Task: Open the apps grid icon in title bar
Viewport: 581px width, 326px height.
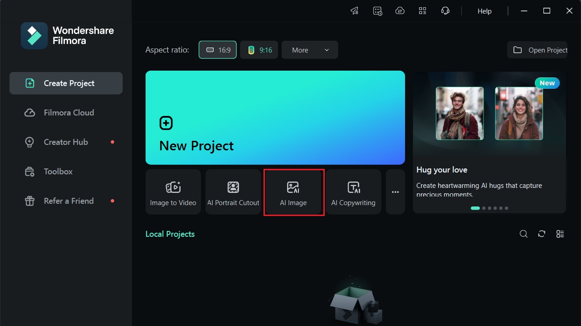Action: pos(423,11)
